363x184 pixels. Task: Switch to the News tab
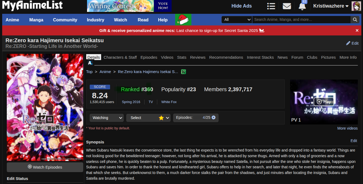(x=282, y=57)
